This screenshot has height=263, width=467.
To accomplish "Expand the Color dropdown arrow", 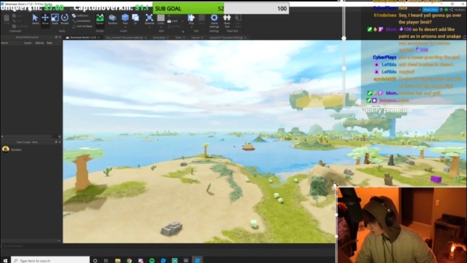I will (x=161, y=27).
